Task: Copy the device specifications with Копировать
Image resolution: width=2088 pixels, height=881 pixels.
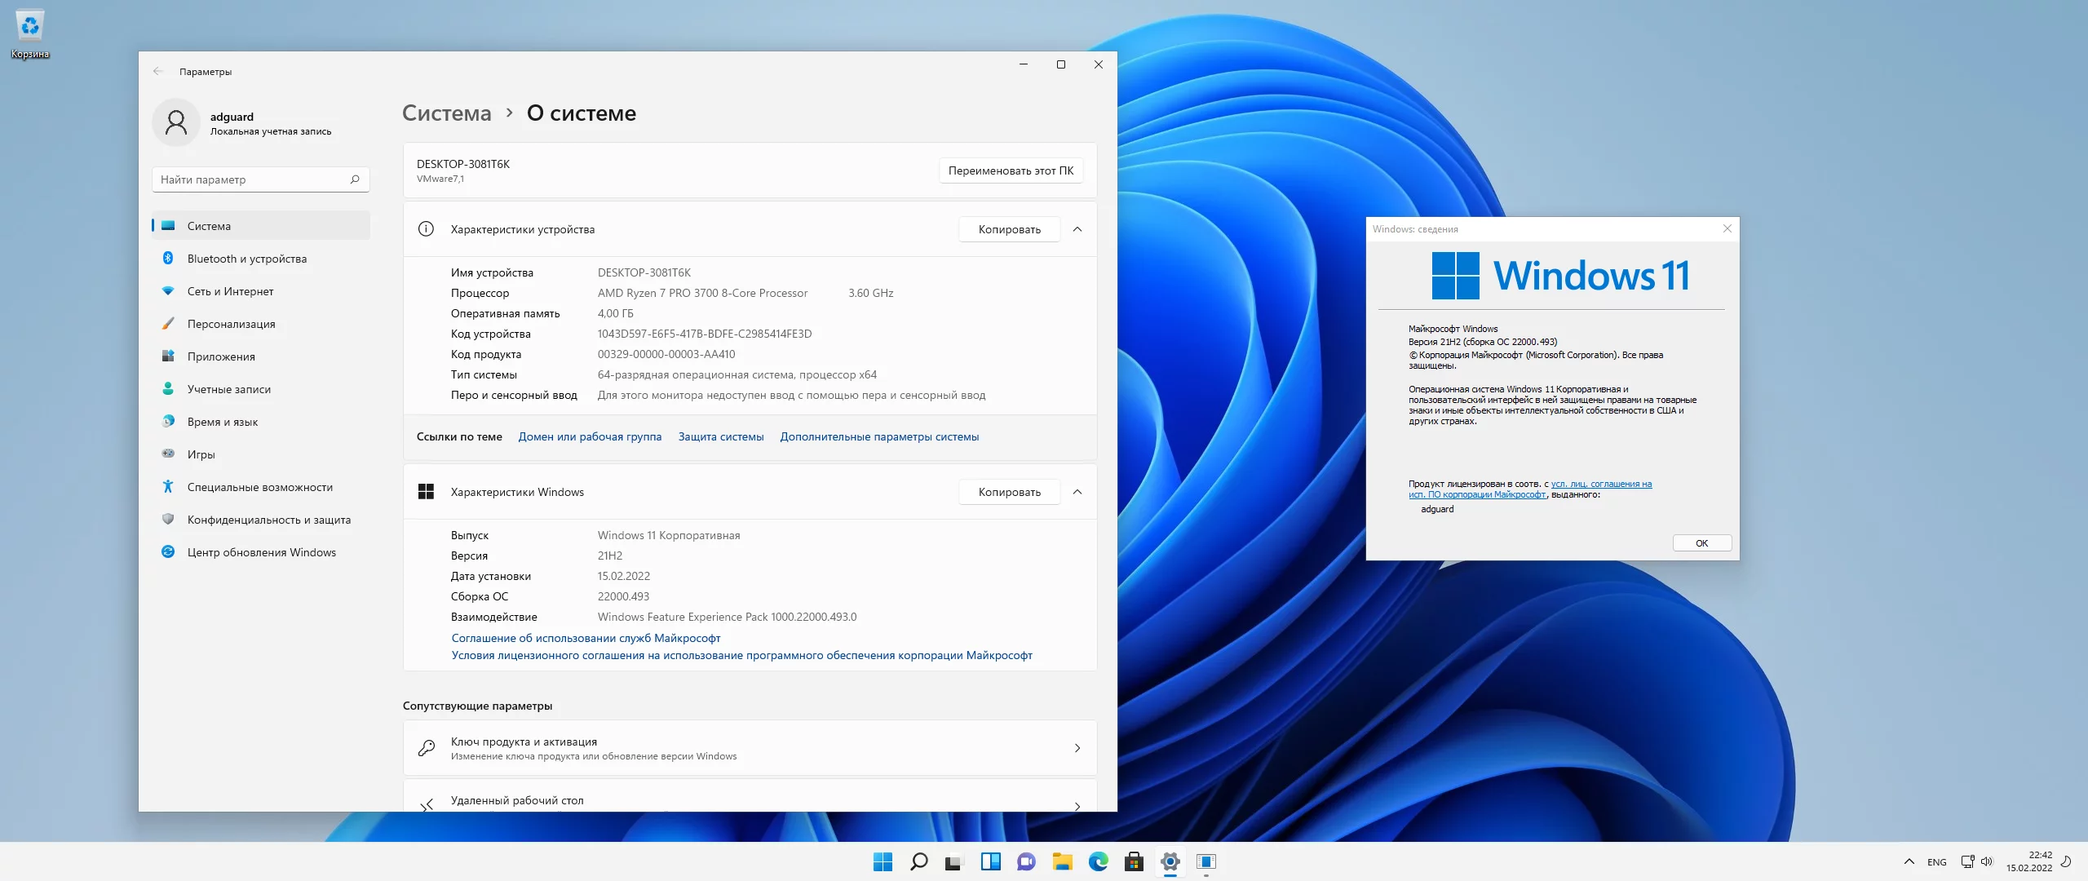Action: click(1009, 229)
